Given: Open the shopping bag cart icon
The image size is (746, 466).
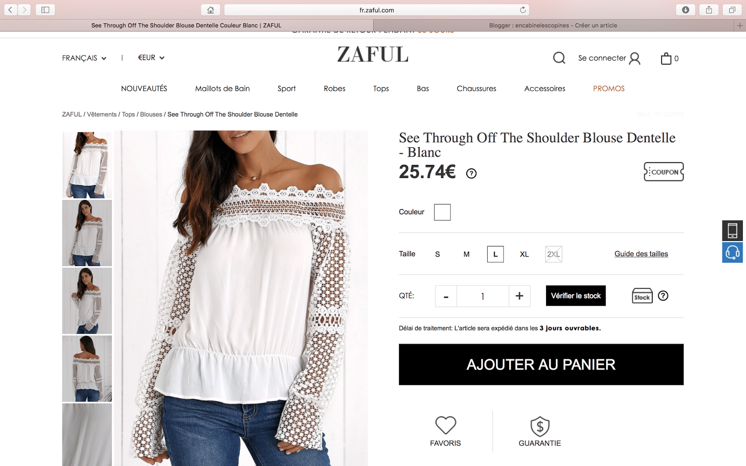Looking at the screenshot, I should pyautogui.click(x=666, y=58).
